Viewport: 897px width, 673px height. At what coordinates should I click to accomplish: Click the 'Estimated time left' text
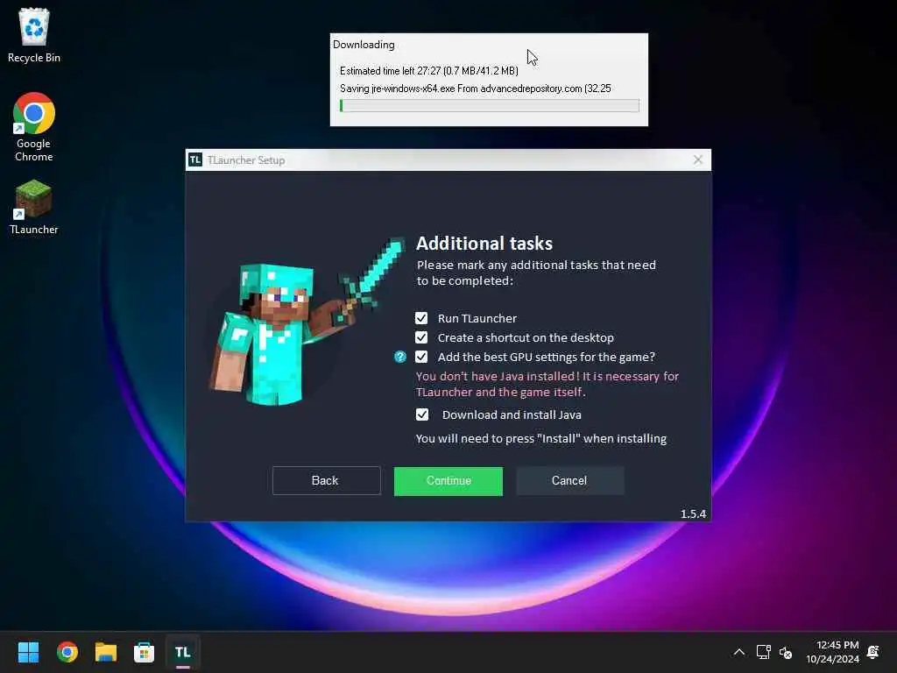click(x=429, y=71)
